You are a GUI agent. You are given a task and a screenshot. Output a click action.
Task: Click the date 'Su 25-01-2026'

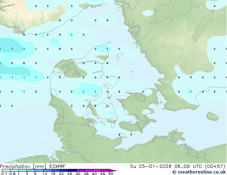tap(151, 166)
